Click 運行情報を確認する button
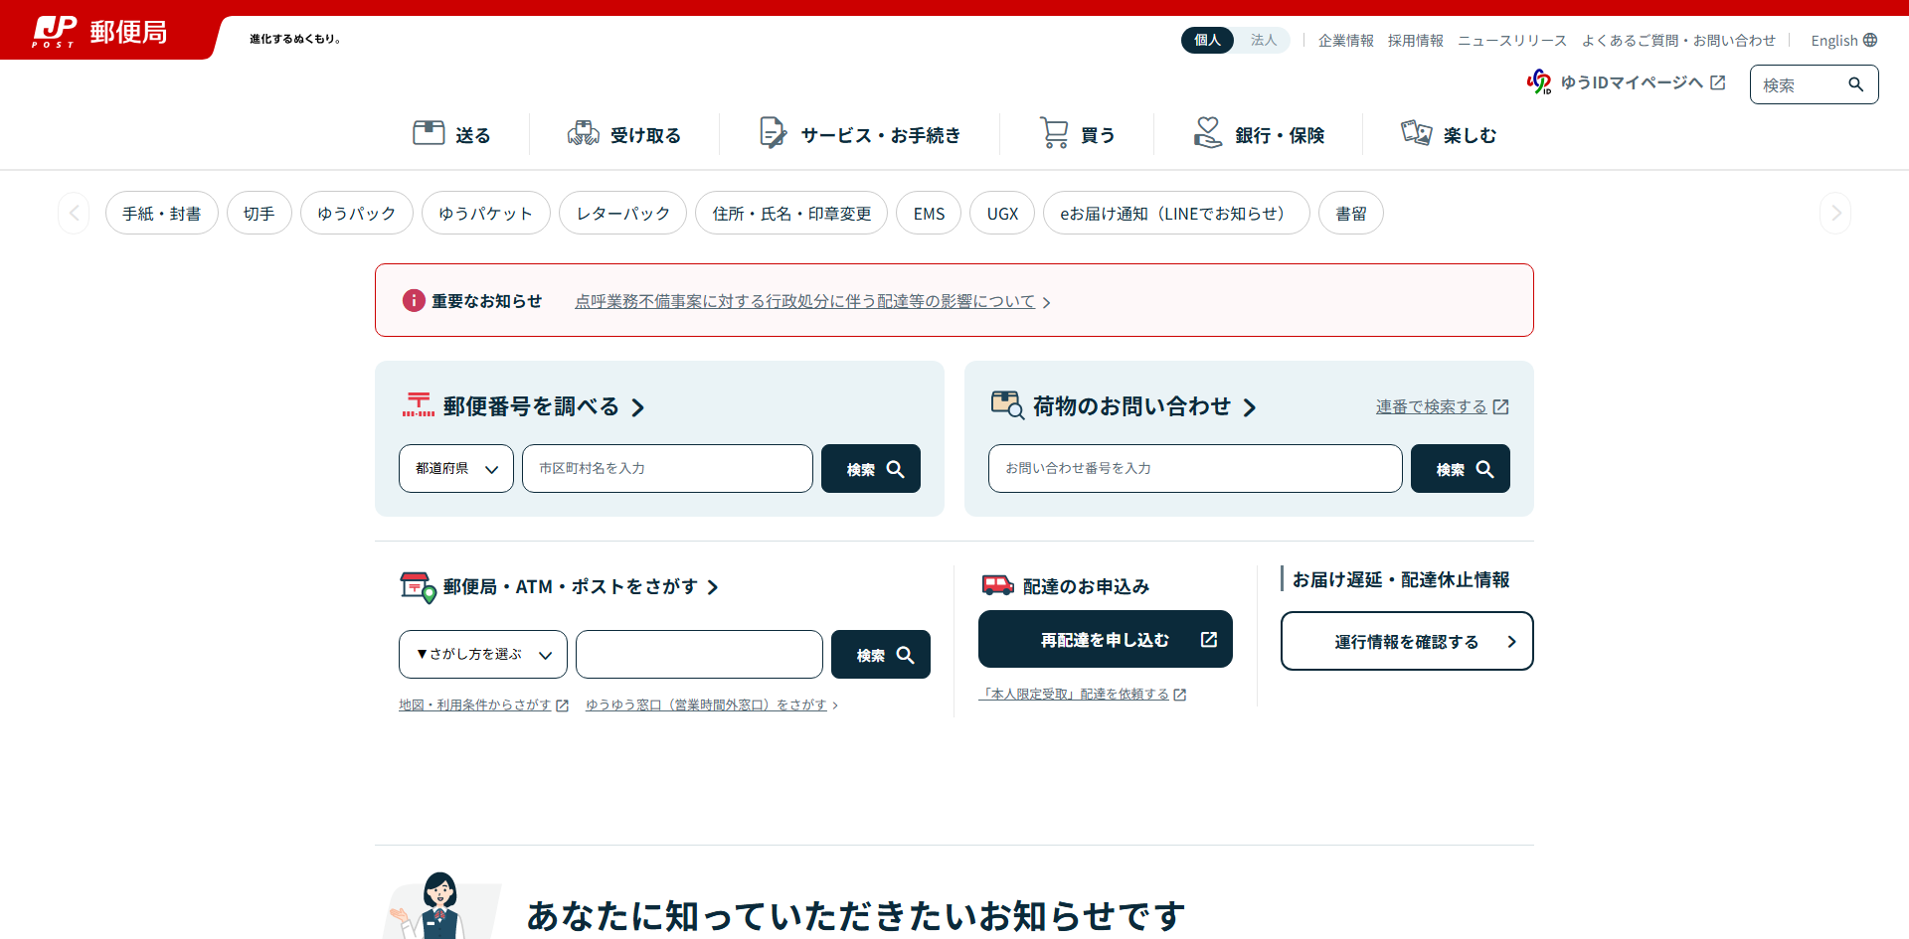The image size is (1909, 939). click(1407, 641)
